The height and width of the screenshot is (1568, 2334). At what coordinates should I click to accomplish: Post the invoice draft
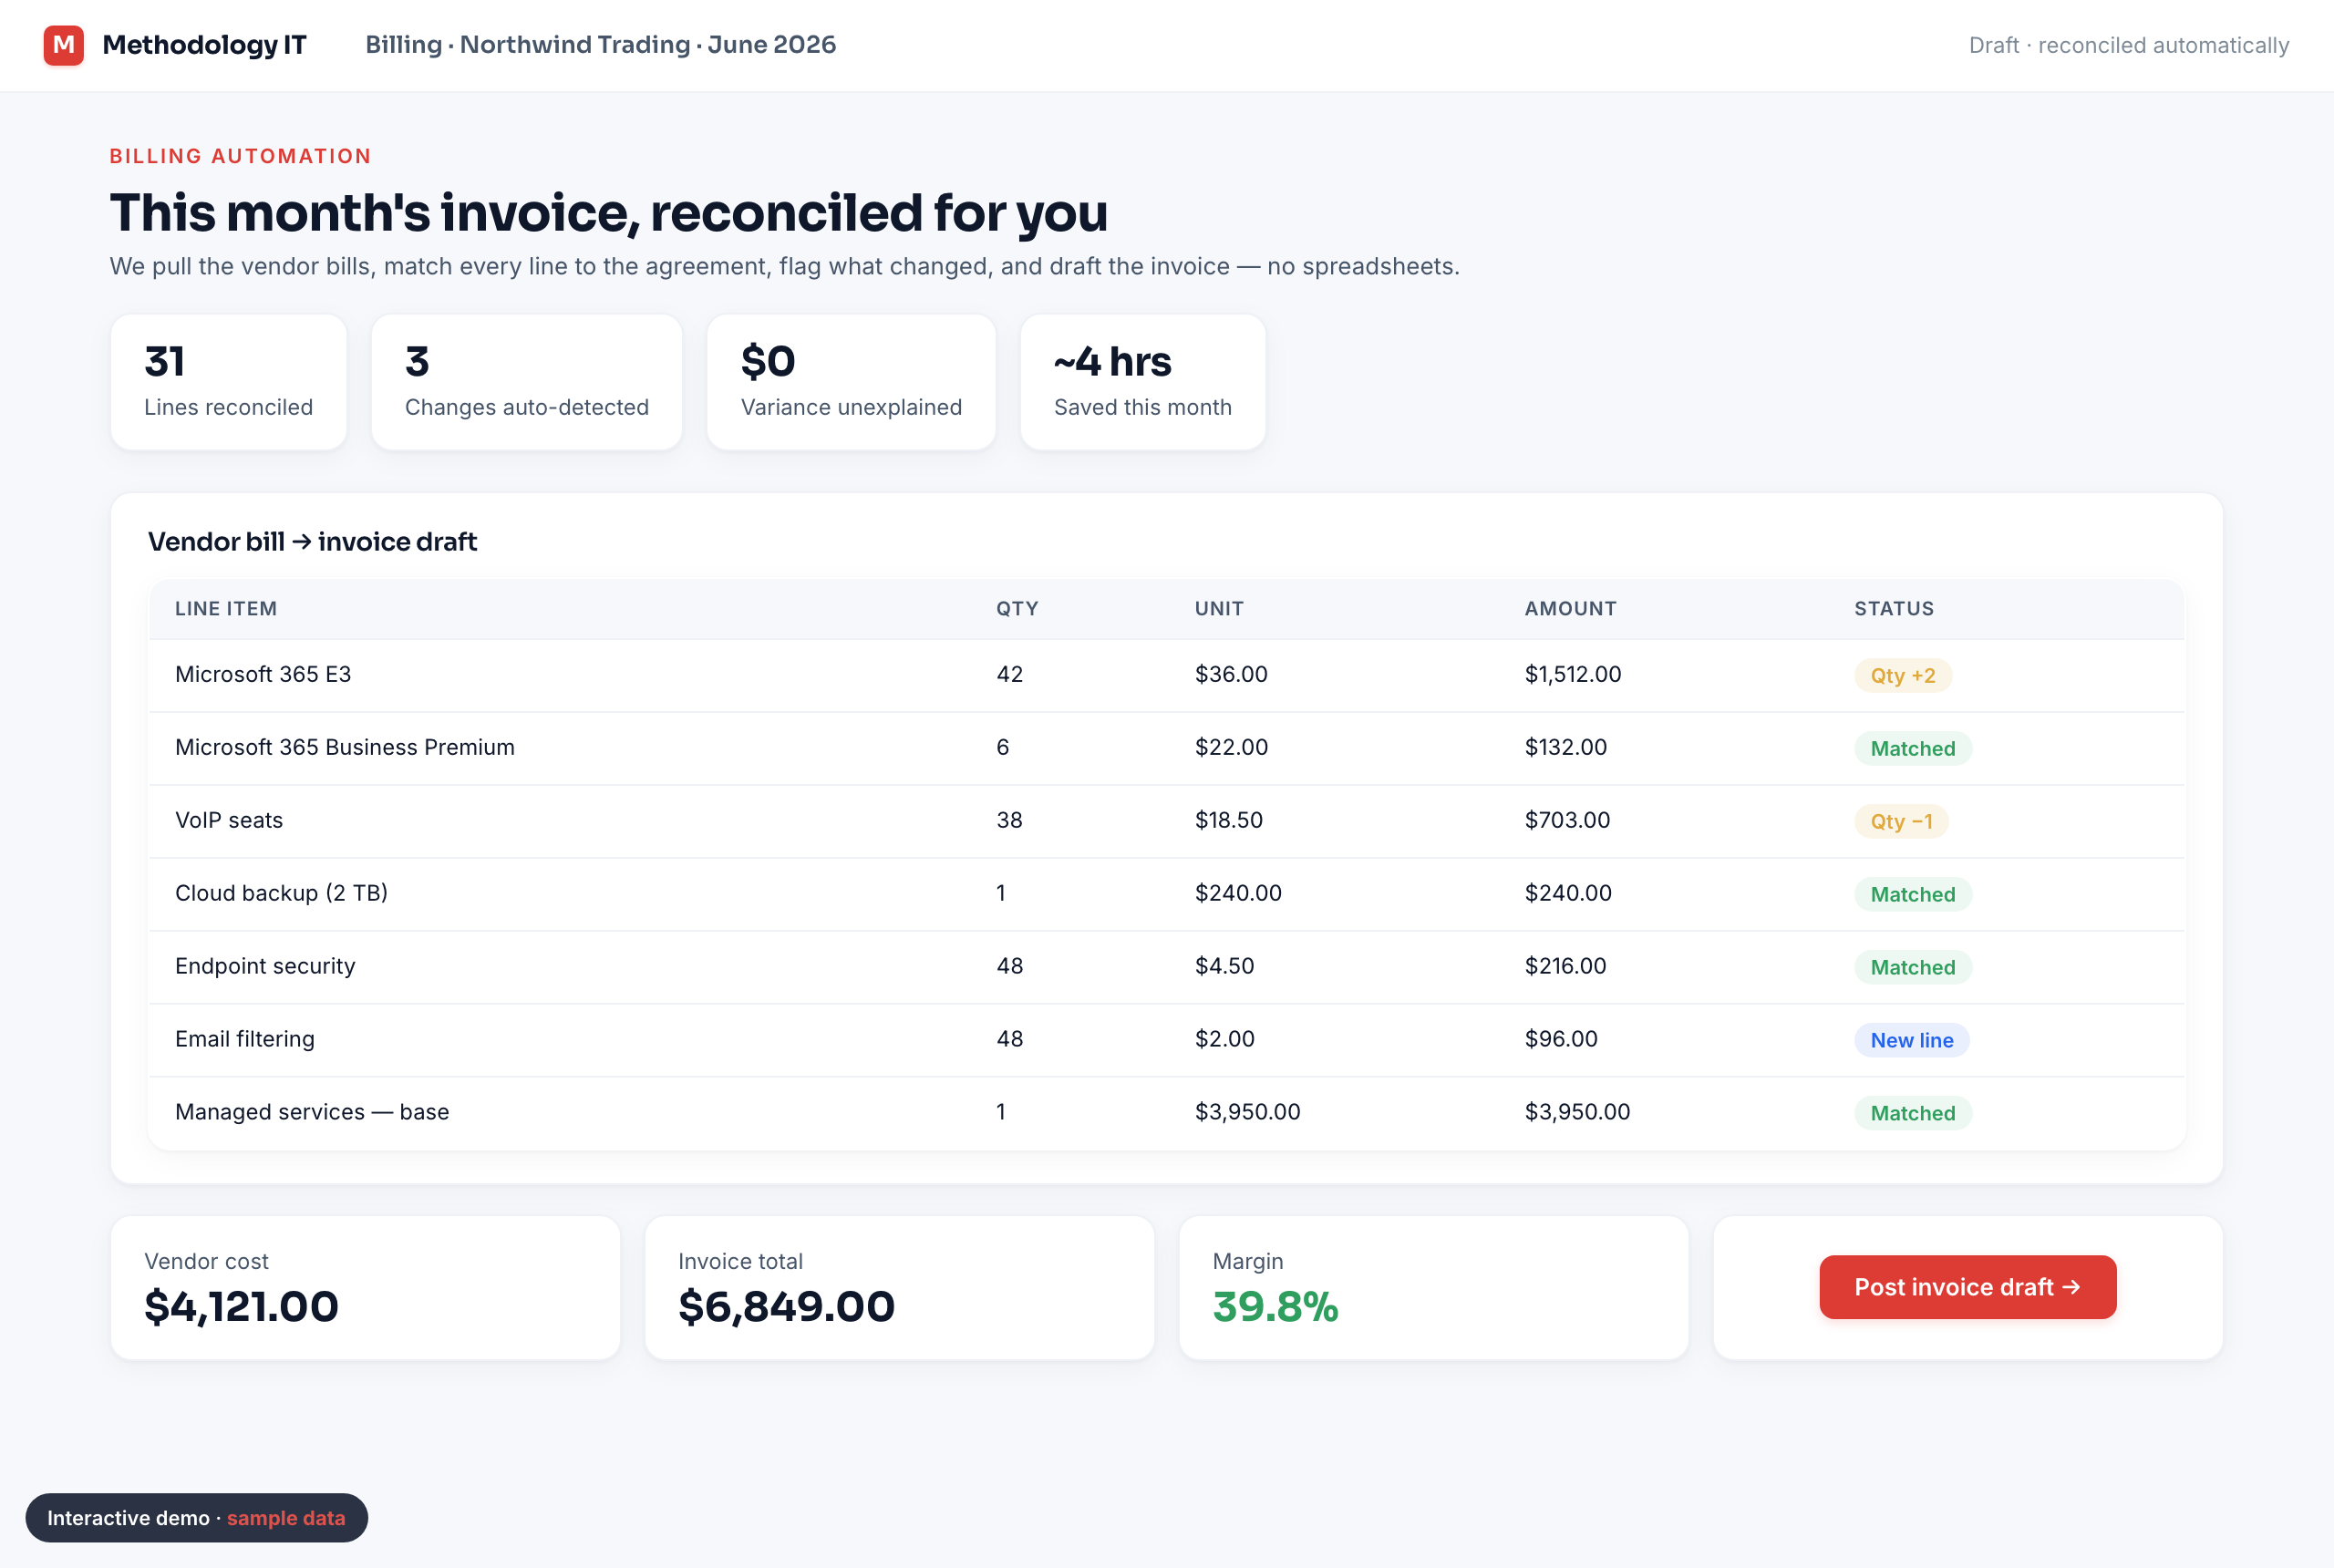[1967, 1287]
